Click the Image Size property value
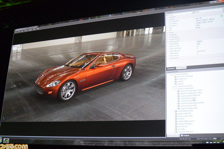 click(198, 18)
